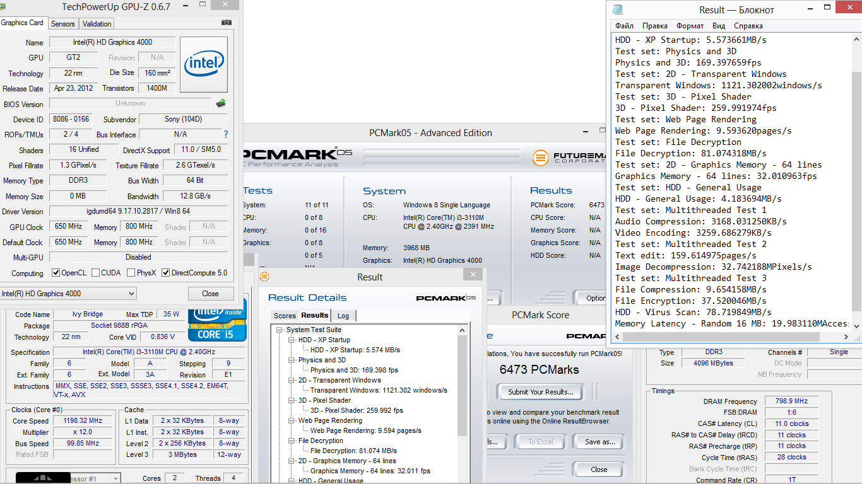Collapse the HDD - XP Startup node
The height and width of the screenshot is (484, 862).
pos(292,340)
